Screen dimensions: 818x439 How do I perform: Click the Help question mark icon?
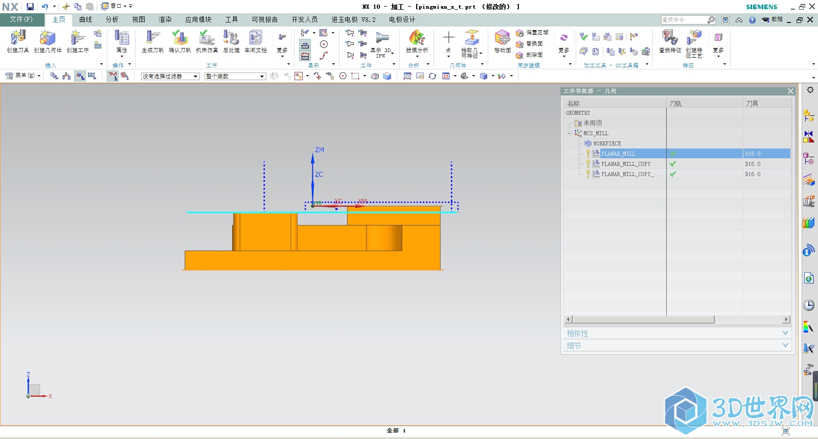[752, 20]
